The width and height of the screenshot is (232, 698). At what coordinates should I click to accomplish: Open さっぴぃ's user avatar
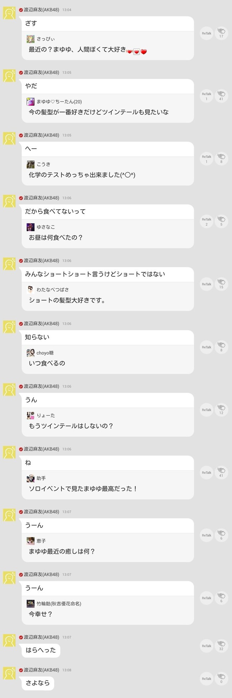(x=30, y=39)
